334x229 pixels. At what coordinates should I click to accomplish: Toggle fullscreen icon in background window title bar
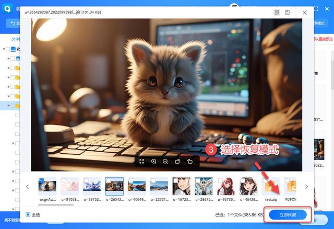click(316, 9)
